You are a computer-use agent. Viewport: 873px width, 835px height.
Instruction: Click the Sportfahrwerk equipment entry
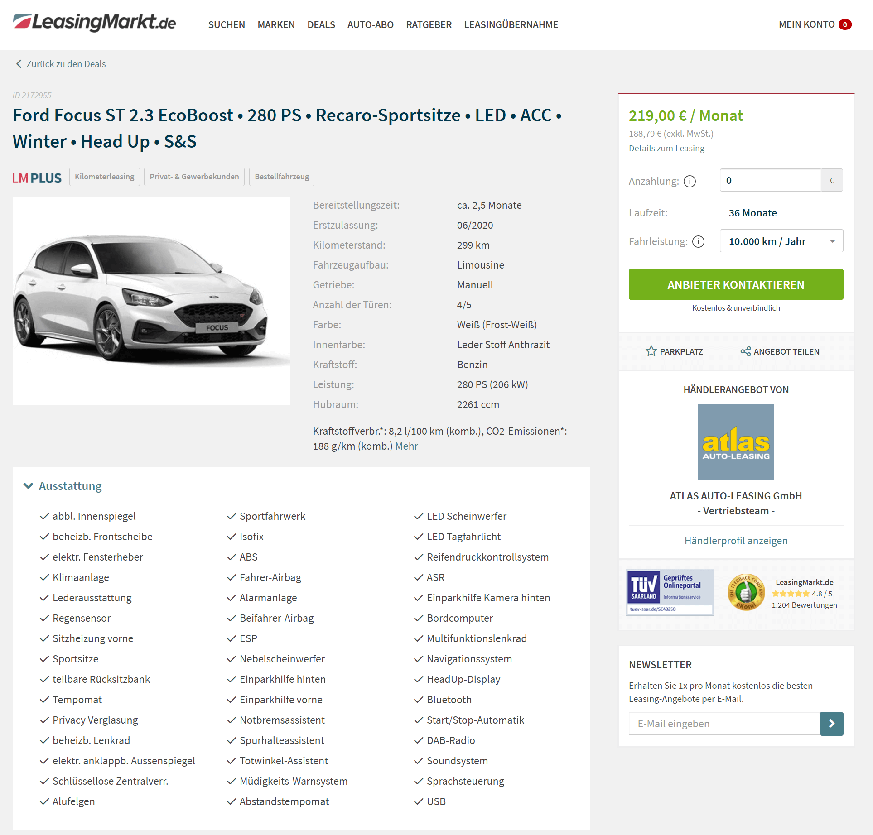pos(272,516)
